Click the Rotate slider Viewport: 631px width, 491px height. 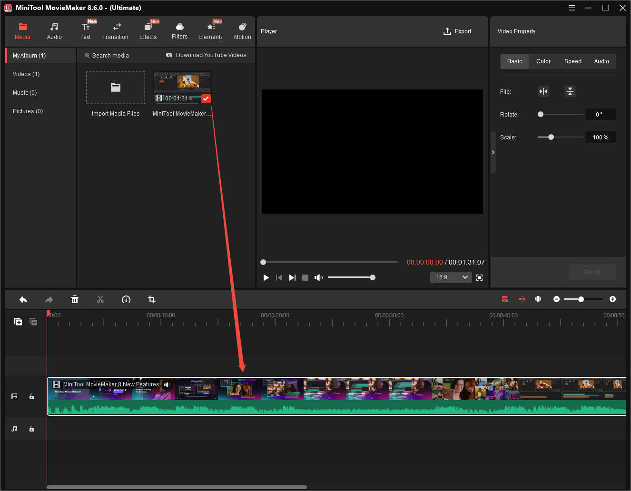tap(561, 114)
